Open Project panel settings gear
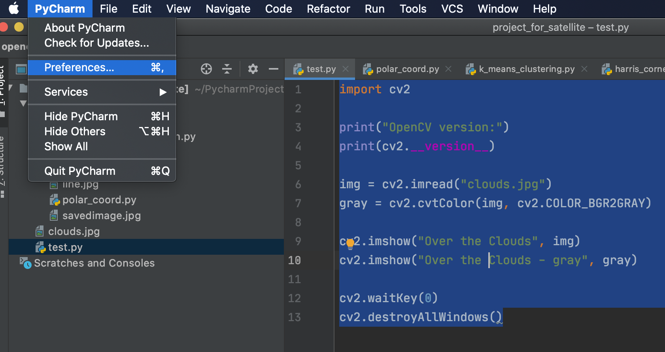This screenshot has width=665, height=352. tap(253, 69)
